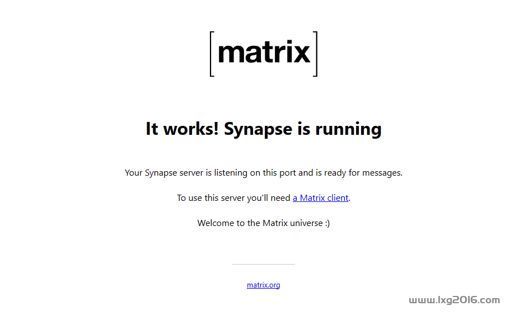Follow the matrix.org footer link
The image size is (515, 320).
tap(264, 285)
